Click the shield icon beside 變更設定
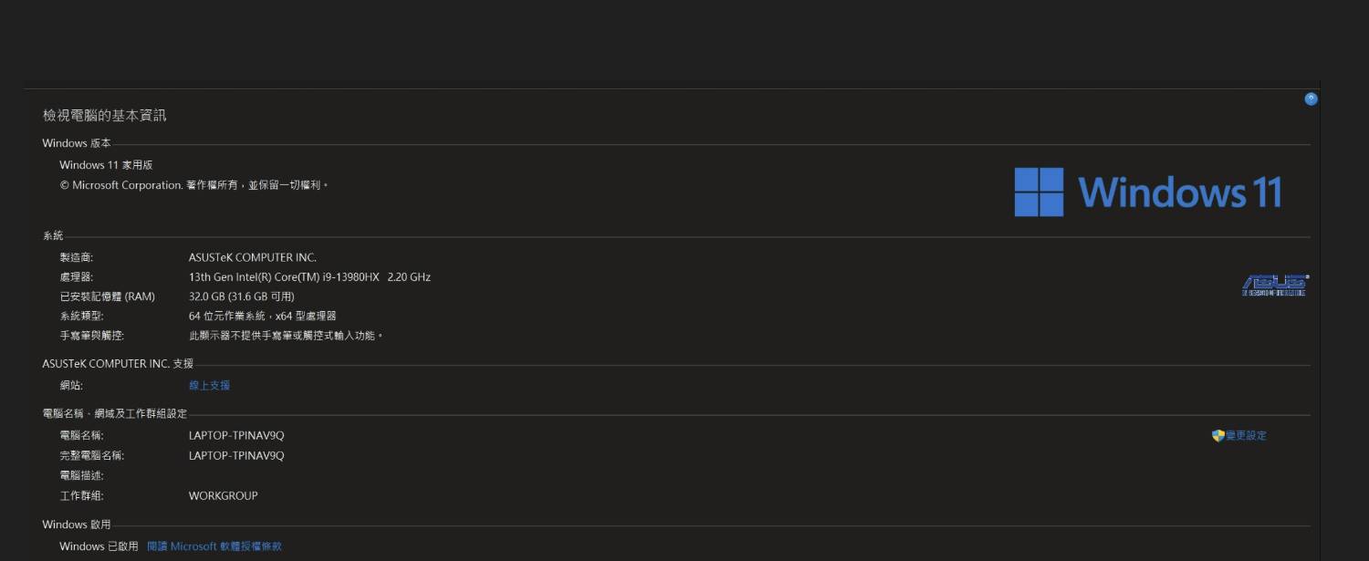Viewport: 1369px width, 561px height. pos(1217,435)
